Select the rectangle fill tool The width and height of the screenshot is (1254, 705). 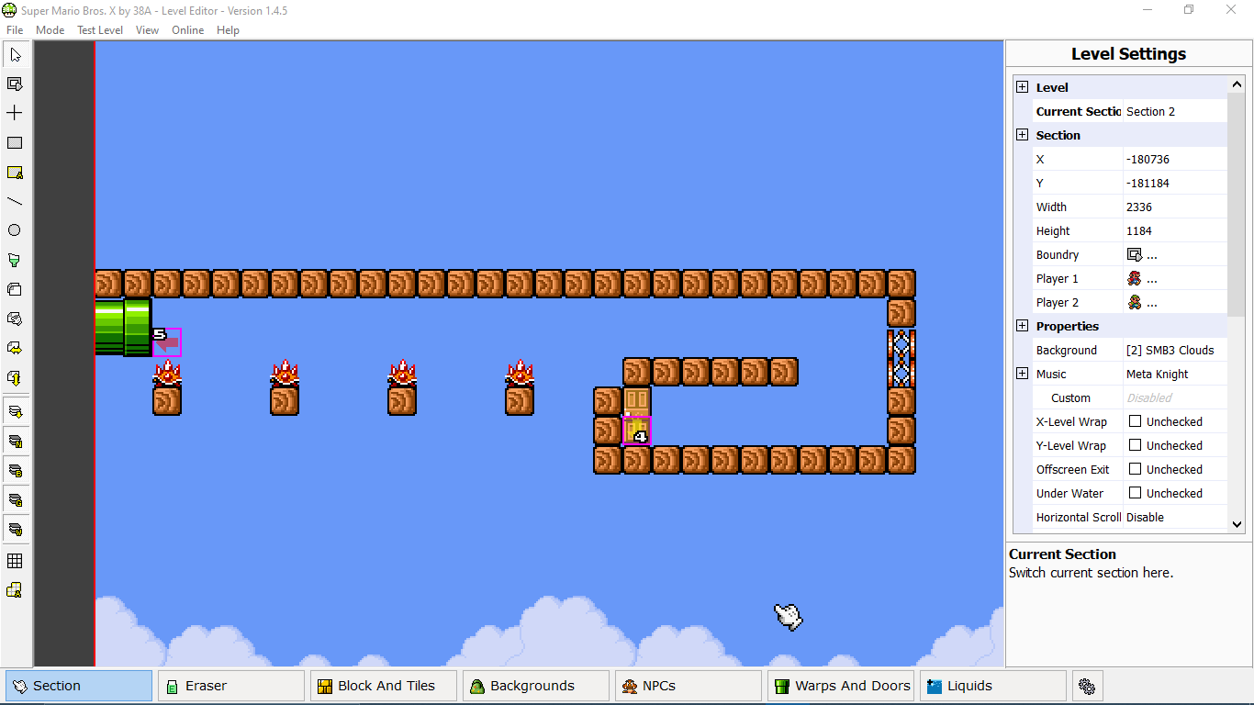coord(15,143)
